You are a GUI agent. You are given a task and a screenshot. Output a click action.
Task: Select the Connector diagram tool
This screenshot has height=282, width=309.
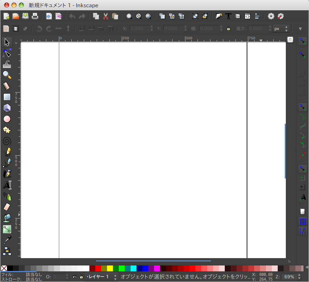coord(7,251)
